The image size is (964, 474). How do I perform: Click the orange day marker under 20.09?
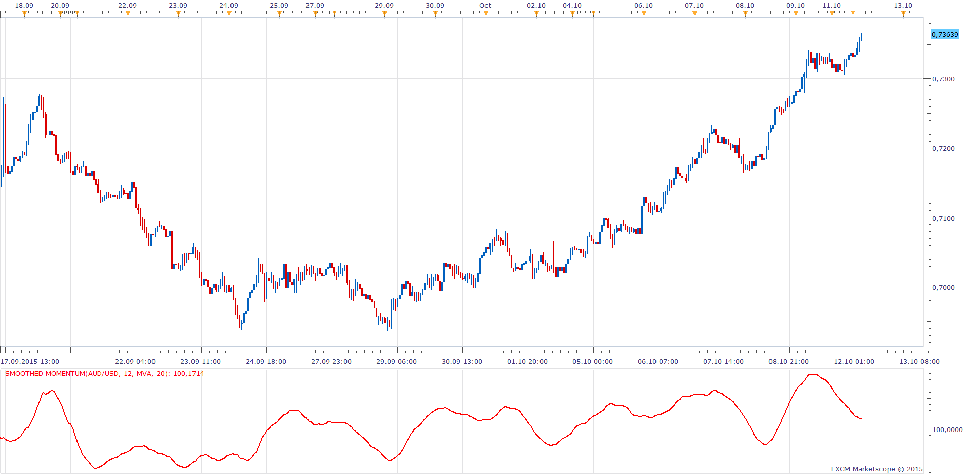(x=60, y=14)
